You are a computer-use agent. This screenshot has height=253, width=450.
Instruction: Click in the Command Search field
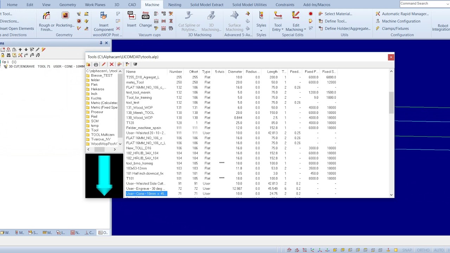[x=425, y=4]
